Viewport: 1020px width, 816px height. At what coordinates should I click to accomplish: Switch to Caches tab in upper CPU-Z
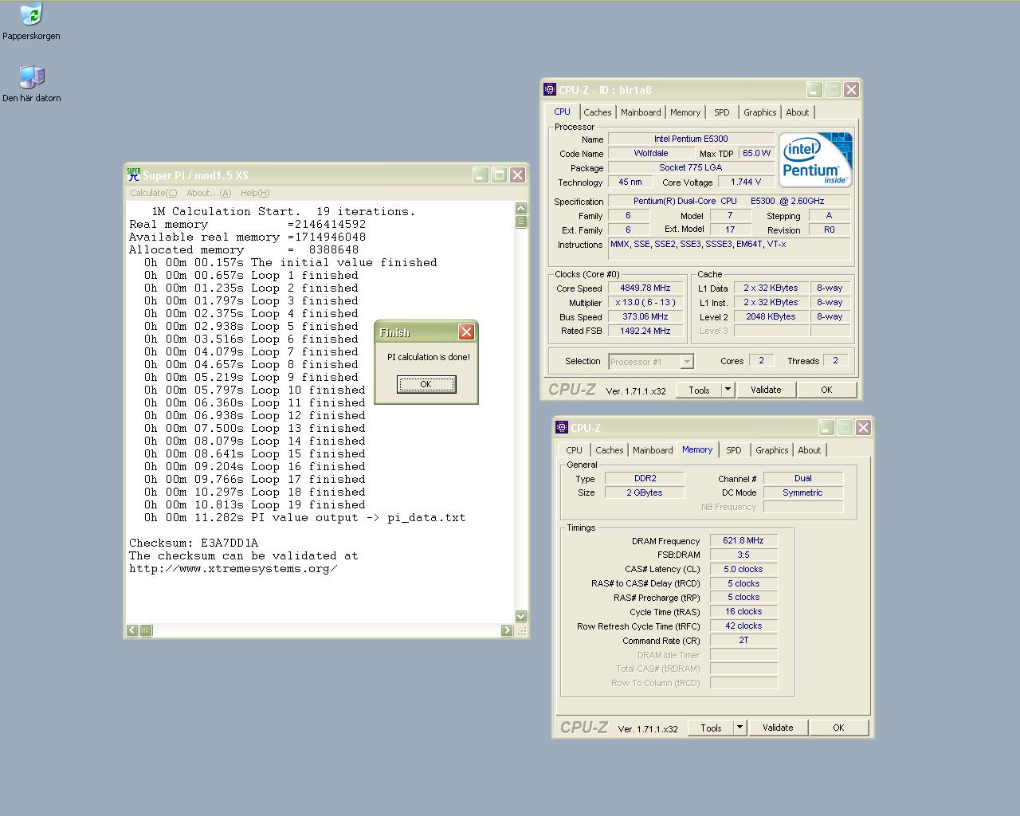tap(597, 112)
